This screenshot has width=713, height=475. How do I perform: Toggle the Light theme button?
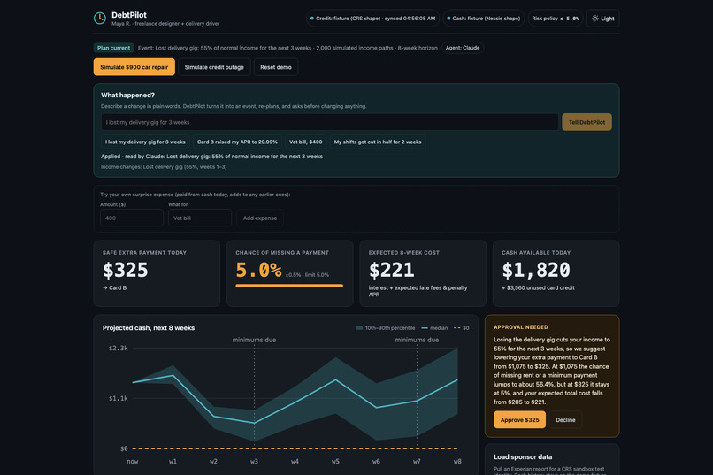[x=603, y=19]
